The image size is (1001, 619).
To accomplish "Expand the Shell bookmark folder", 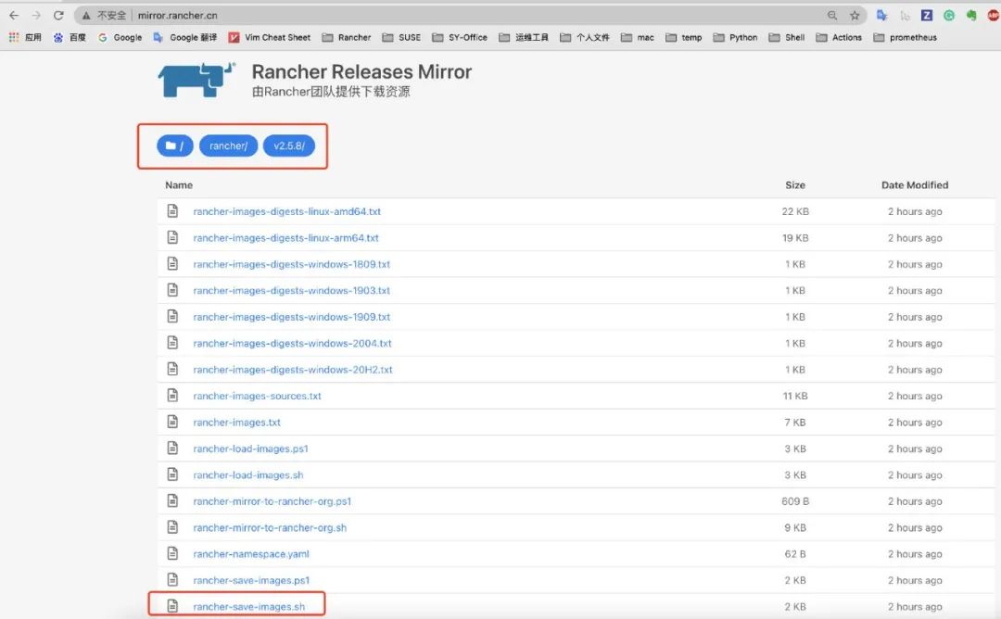I will pyautogui.click(x=787, y=38).
